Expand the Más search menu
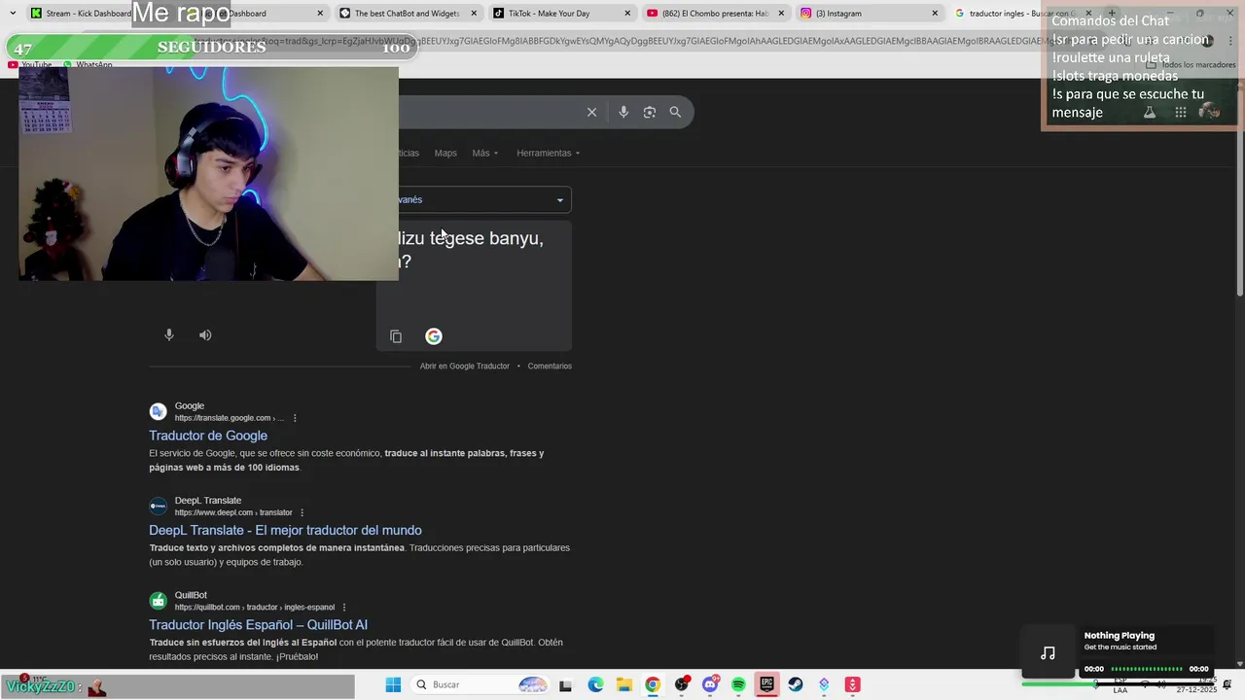The height and width of the screenshot is (700, 1245). 484,153
